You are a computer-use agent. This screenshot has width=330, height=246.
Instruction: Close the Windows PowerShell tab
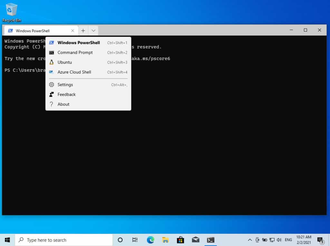click(x=73, y=30)
